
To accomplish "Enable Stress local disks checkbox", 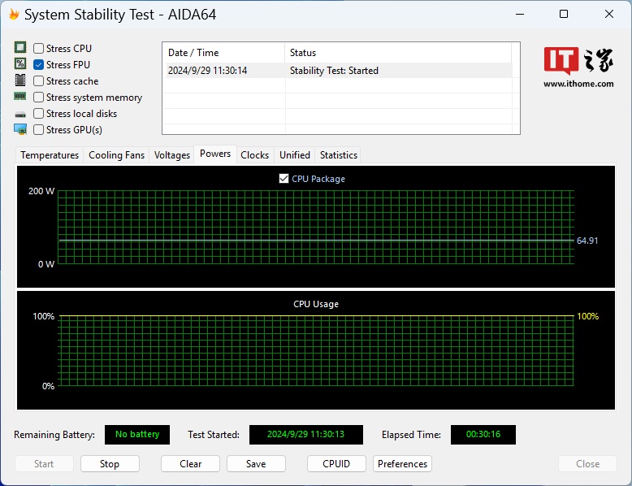I will (39, 113).
